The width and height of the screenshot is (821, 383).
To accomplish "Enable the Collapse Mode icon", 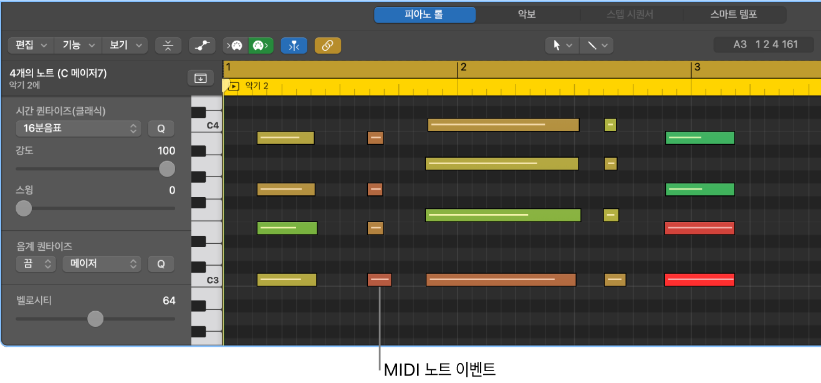I will click(x=168, y=45).
